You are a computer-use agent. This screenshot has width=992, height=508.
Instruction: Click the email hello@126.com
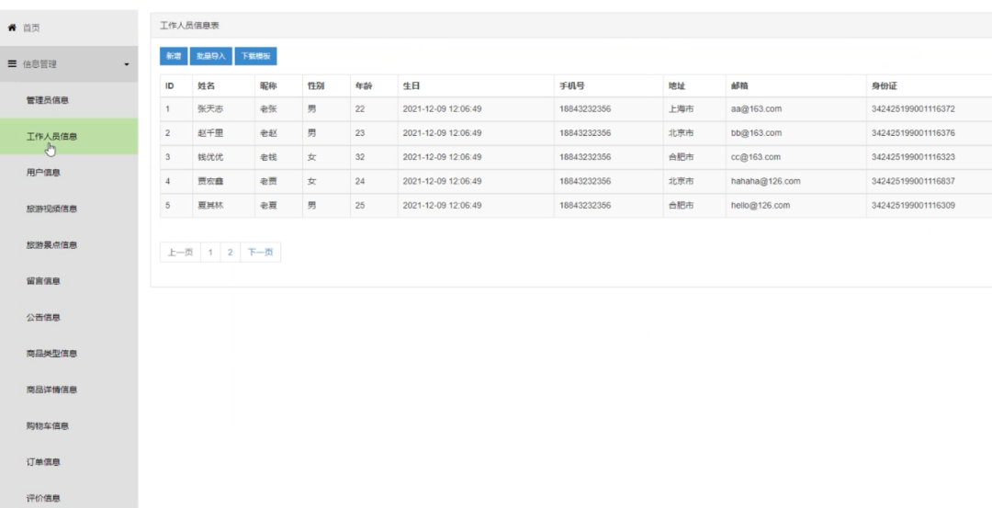pyautogui.click(x=761, y=205)
